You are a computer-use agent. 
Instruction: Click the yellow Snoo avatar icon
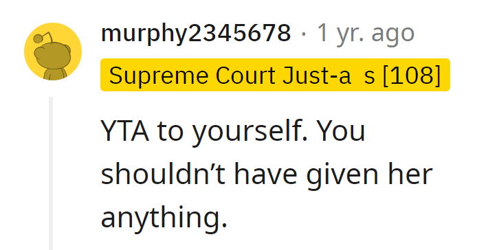click(53, 52)
